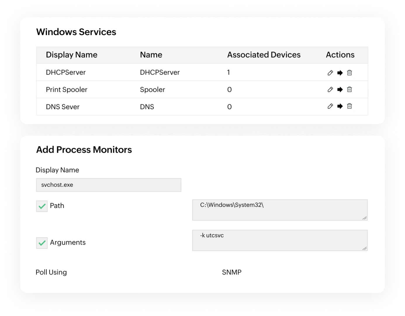Viewport: 405px width, 316px height.
Task: Click the count for DHCPServer associated devices
Action: point(229,73)
